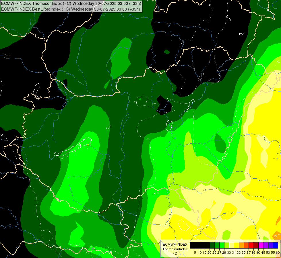Screen dimensions: 281x258
Task: Click legend scale value '20'
Action: point(210,253)
